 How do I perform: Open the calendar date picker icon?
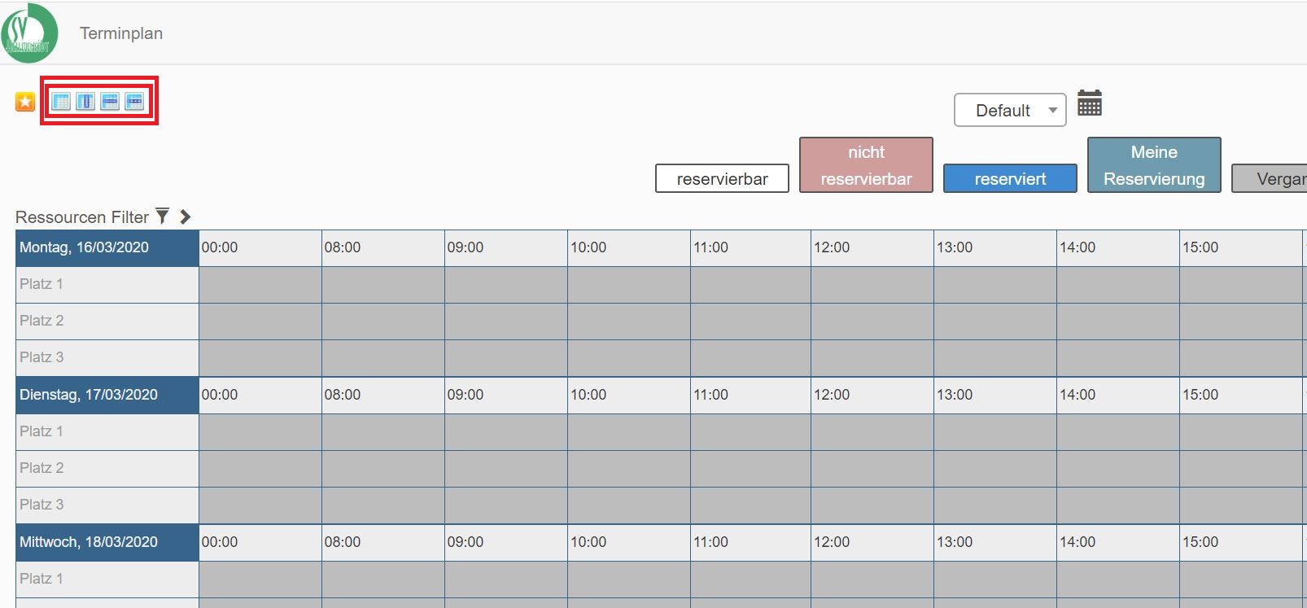1089,103
